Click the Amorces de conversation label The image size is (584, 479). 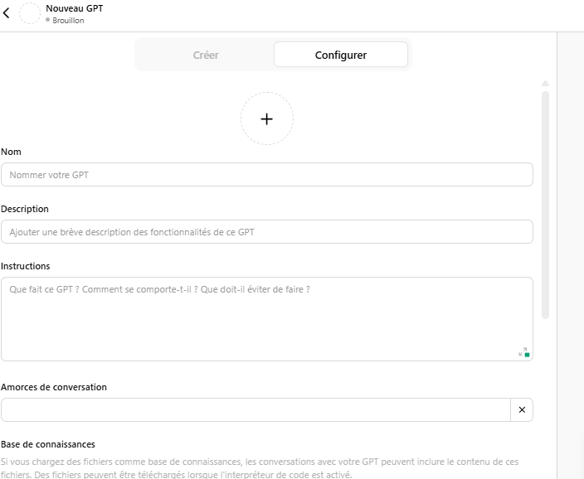coord(54,387)
